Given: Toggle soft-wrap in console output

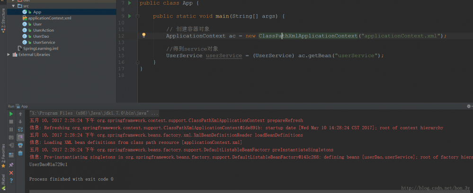Looking at the screenshot, I should click(x=20, y=130).
